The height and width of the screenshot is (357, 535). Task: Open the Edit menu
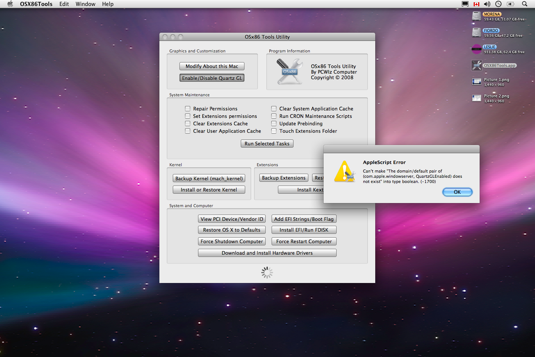point(64,4)
